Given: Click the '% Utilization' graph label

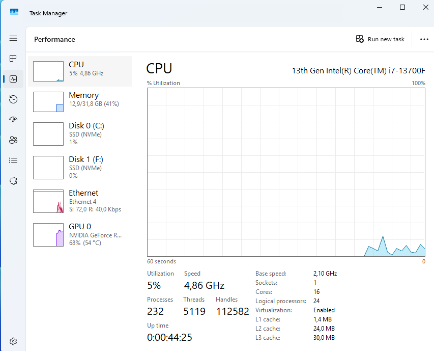Looking at the screenshot, I should coord(163,83).
